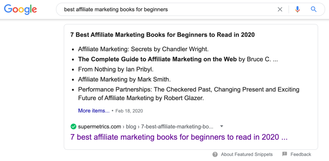Open About Featured Snippets text link
Screen dimensions: 329x161
coord(247,155)
